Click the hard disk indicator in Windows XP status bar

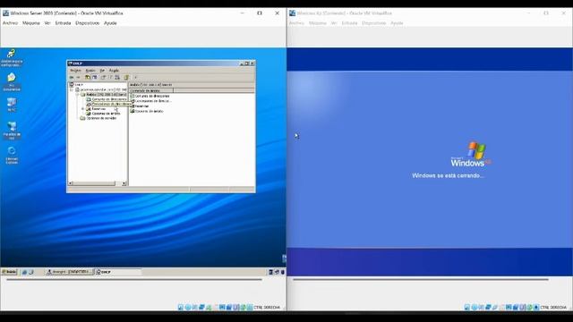(467, 308)
